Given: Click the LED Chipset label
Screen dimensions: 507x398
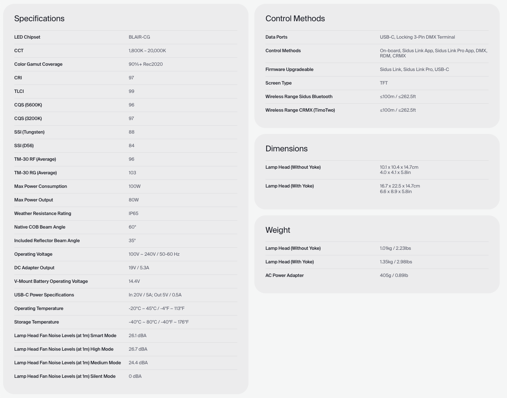Looking at the screenshot, I should click(x=27, y=37).
